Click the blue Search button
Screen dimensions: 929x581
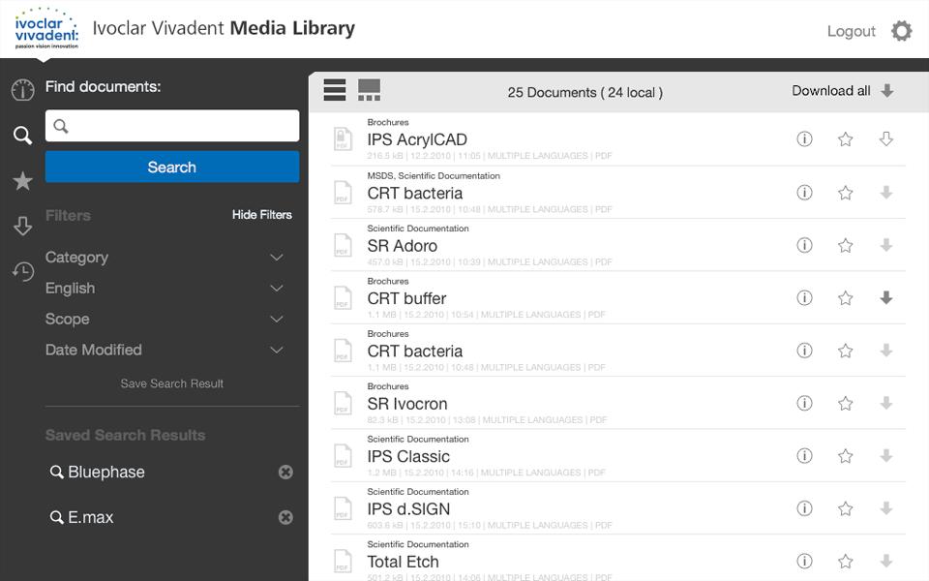172,168
